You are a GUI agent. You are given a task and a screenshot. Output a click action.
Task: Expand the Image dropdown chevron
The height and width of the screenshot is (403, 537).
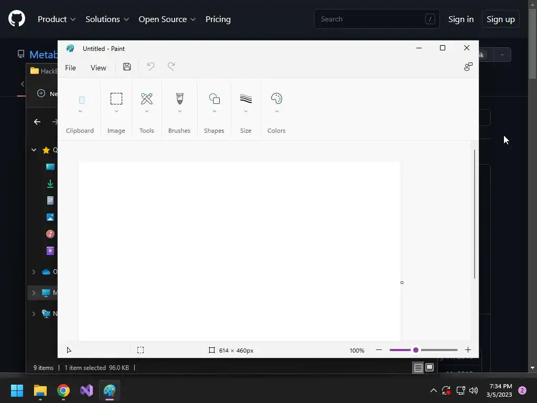pyautogui.click(x=116, y=111)
